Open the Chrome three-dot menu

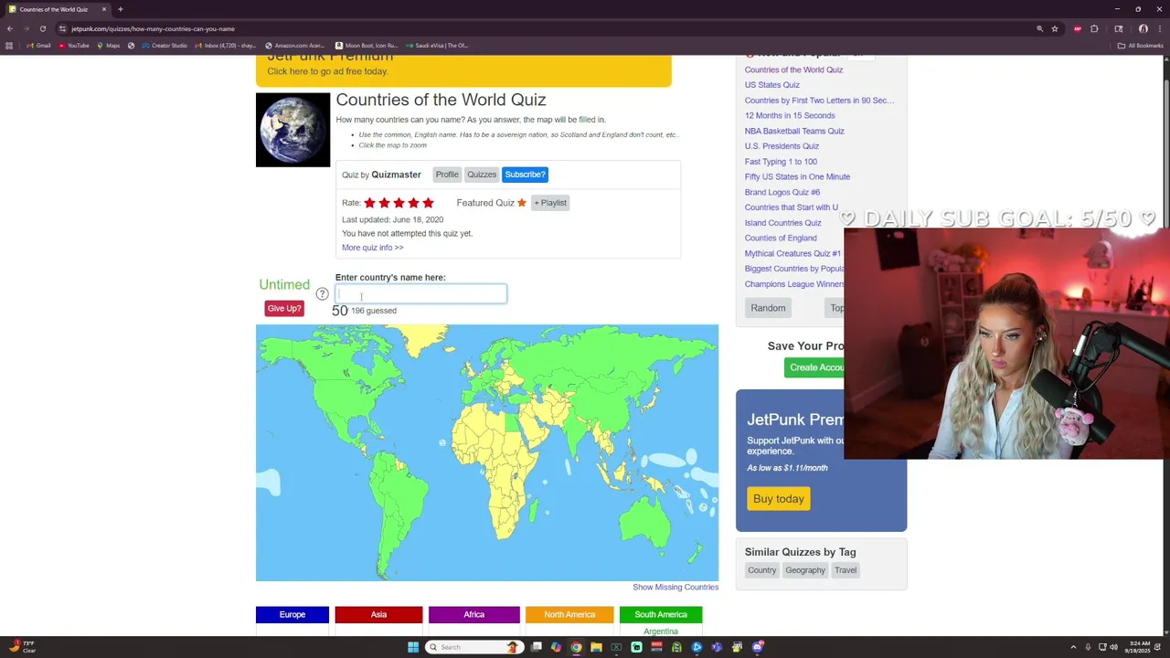1159,28
